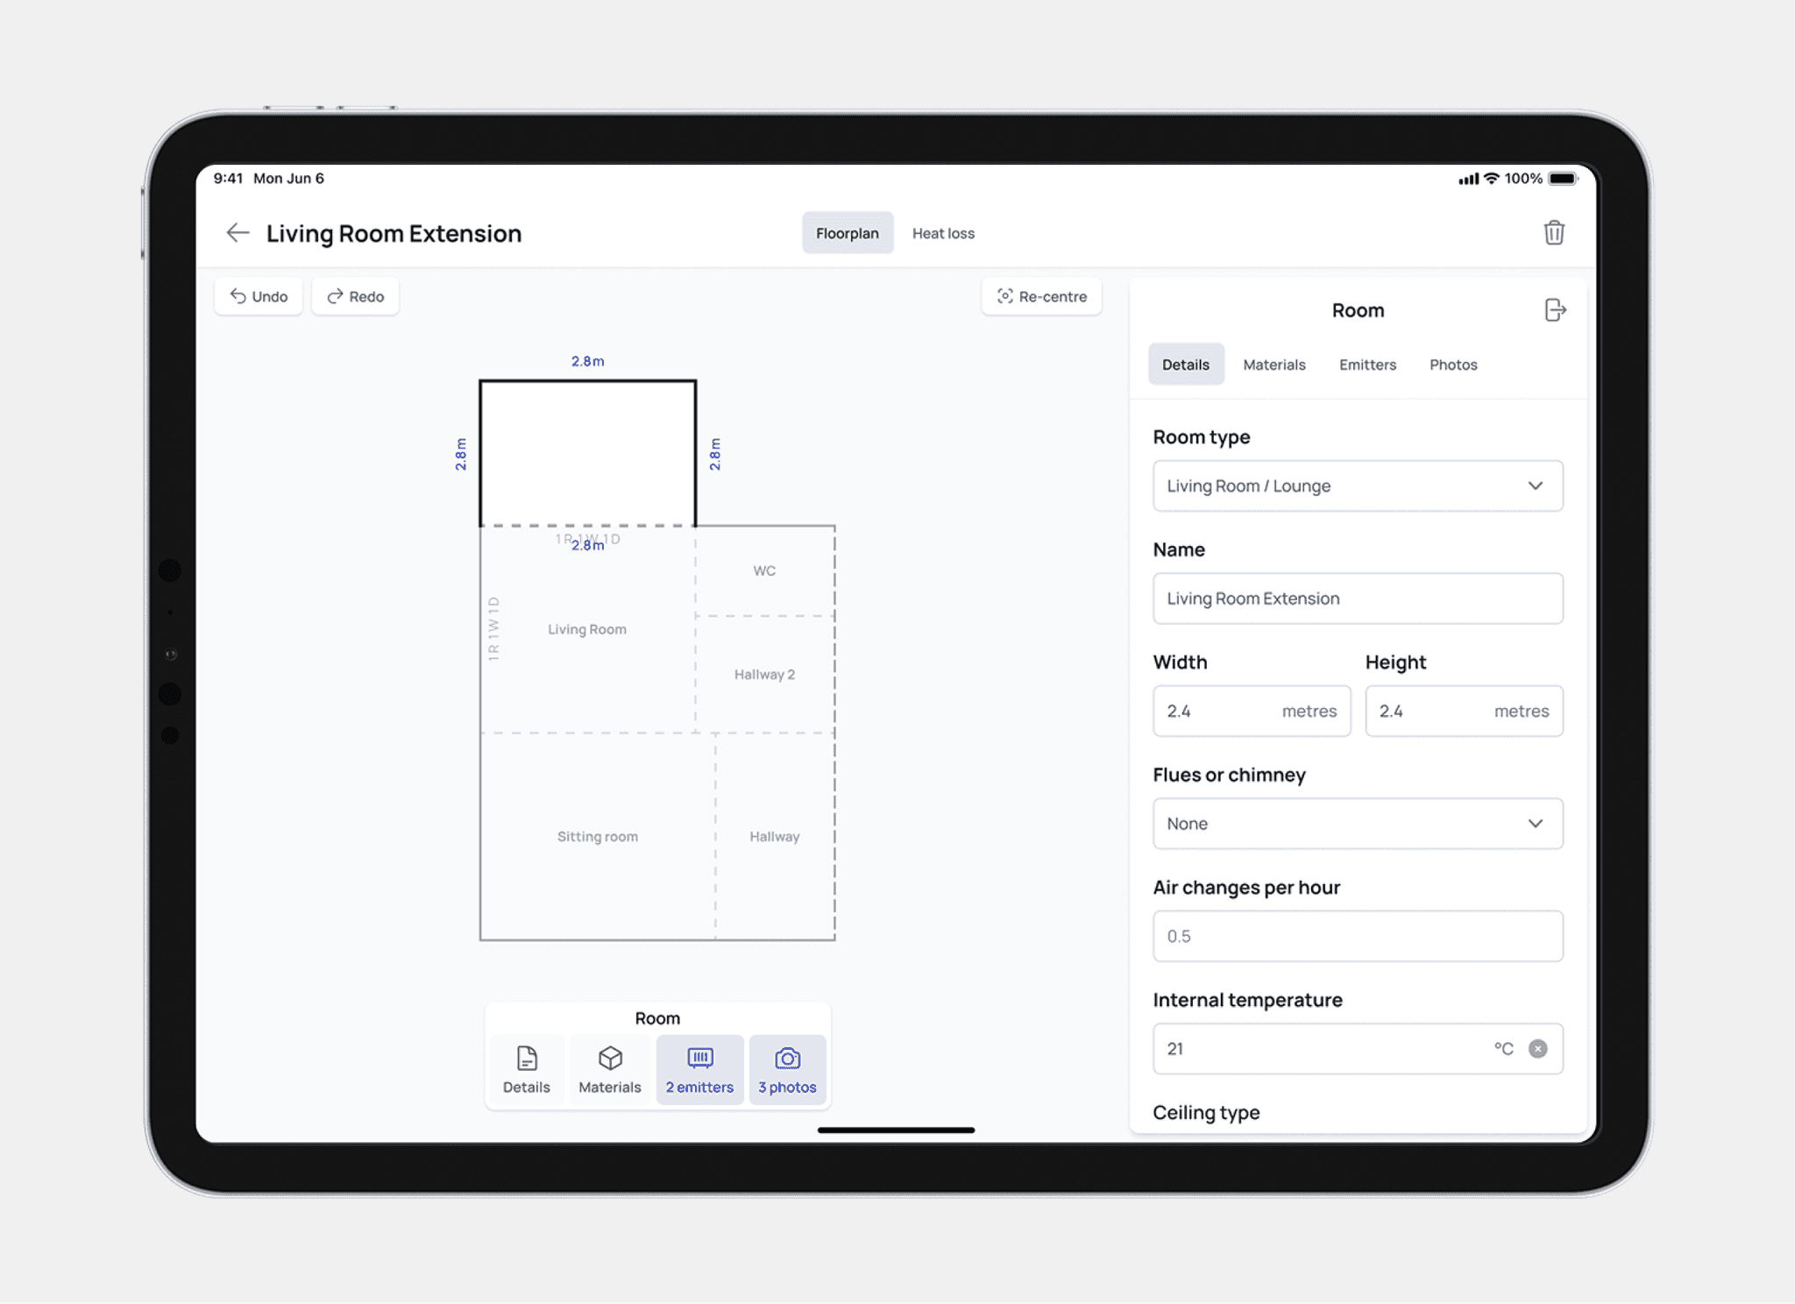Open the Emitters tab in the Room panel

[x=1367, y=364]
